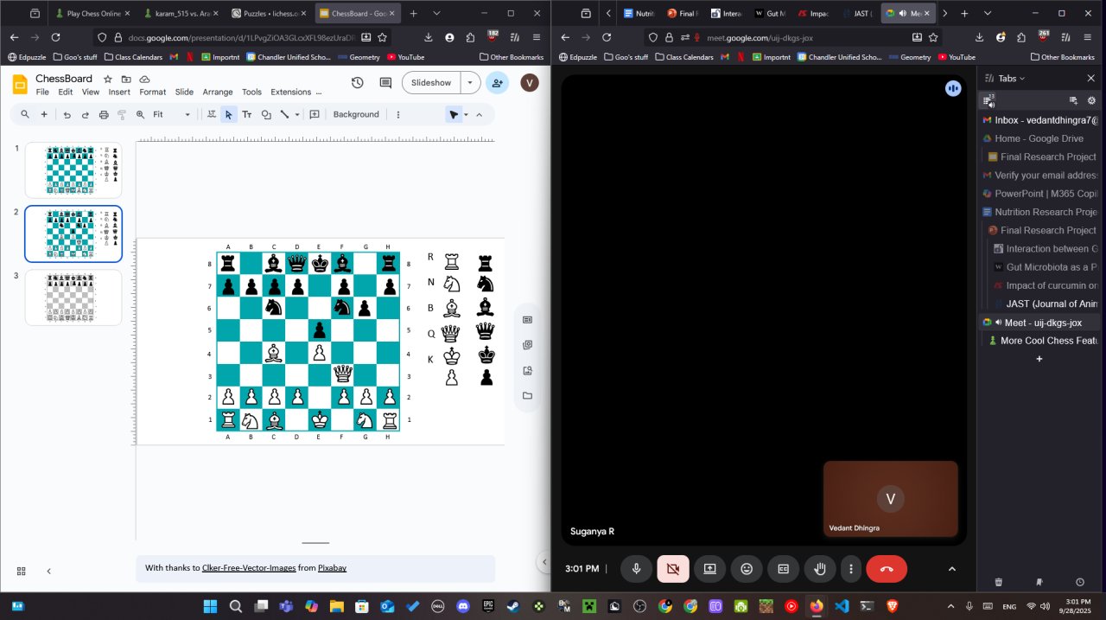Select the Text box tool in Slides

click(247, 114)
